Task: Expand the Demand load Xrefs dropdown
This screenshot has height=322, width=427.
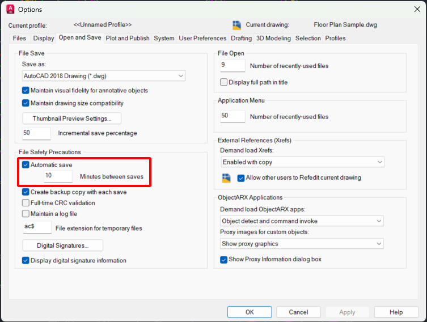Action: [303, 162]
